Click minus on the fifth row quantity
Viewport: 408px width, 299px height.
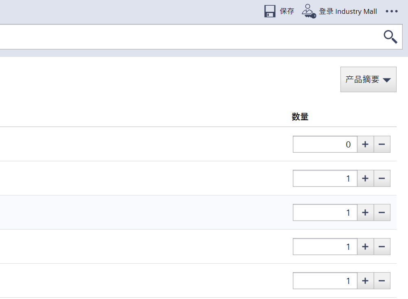pos(382,281)
